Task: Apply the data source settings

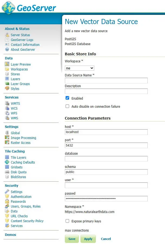Action: tap(88, 239)
